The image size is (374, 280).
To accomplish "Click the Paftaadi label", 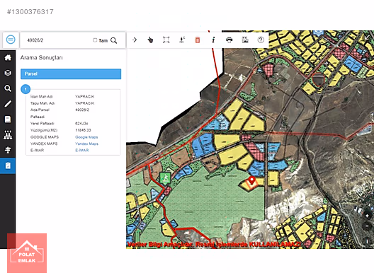I will pyautogui.click(x=38, y=117).
